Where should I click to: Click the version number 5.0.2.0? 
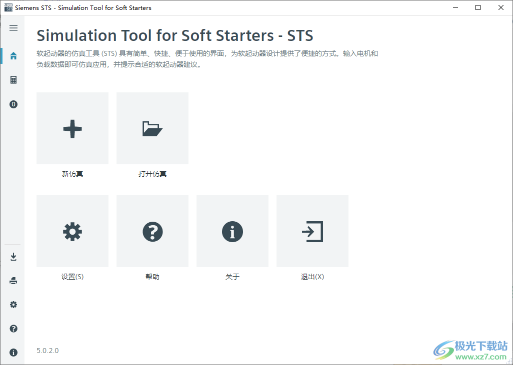click(x=48, y=351)
